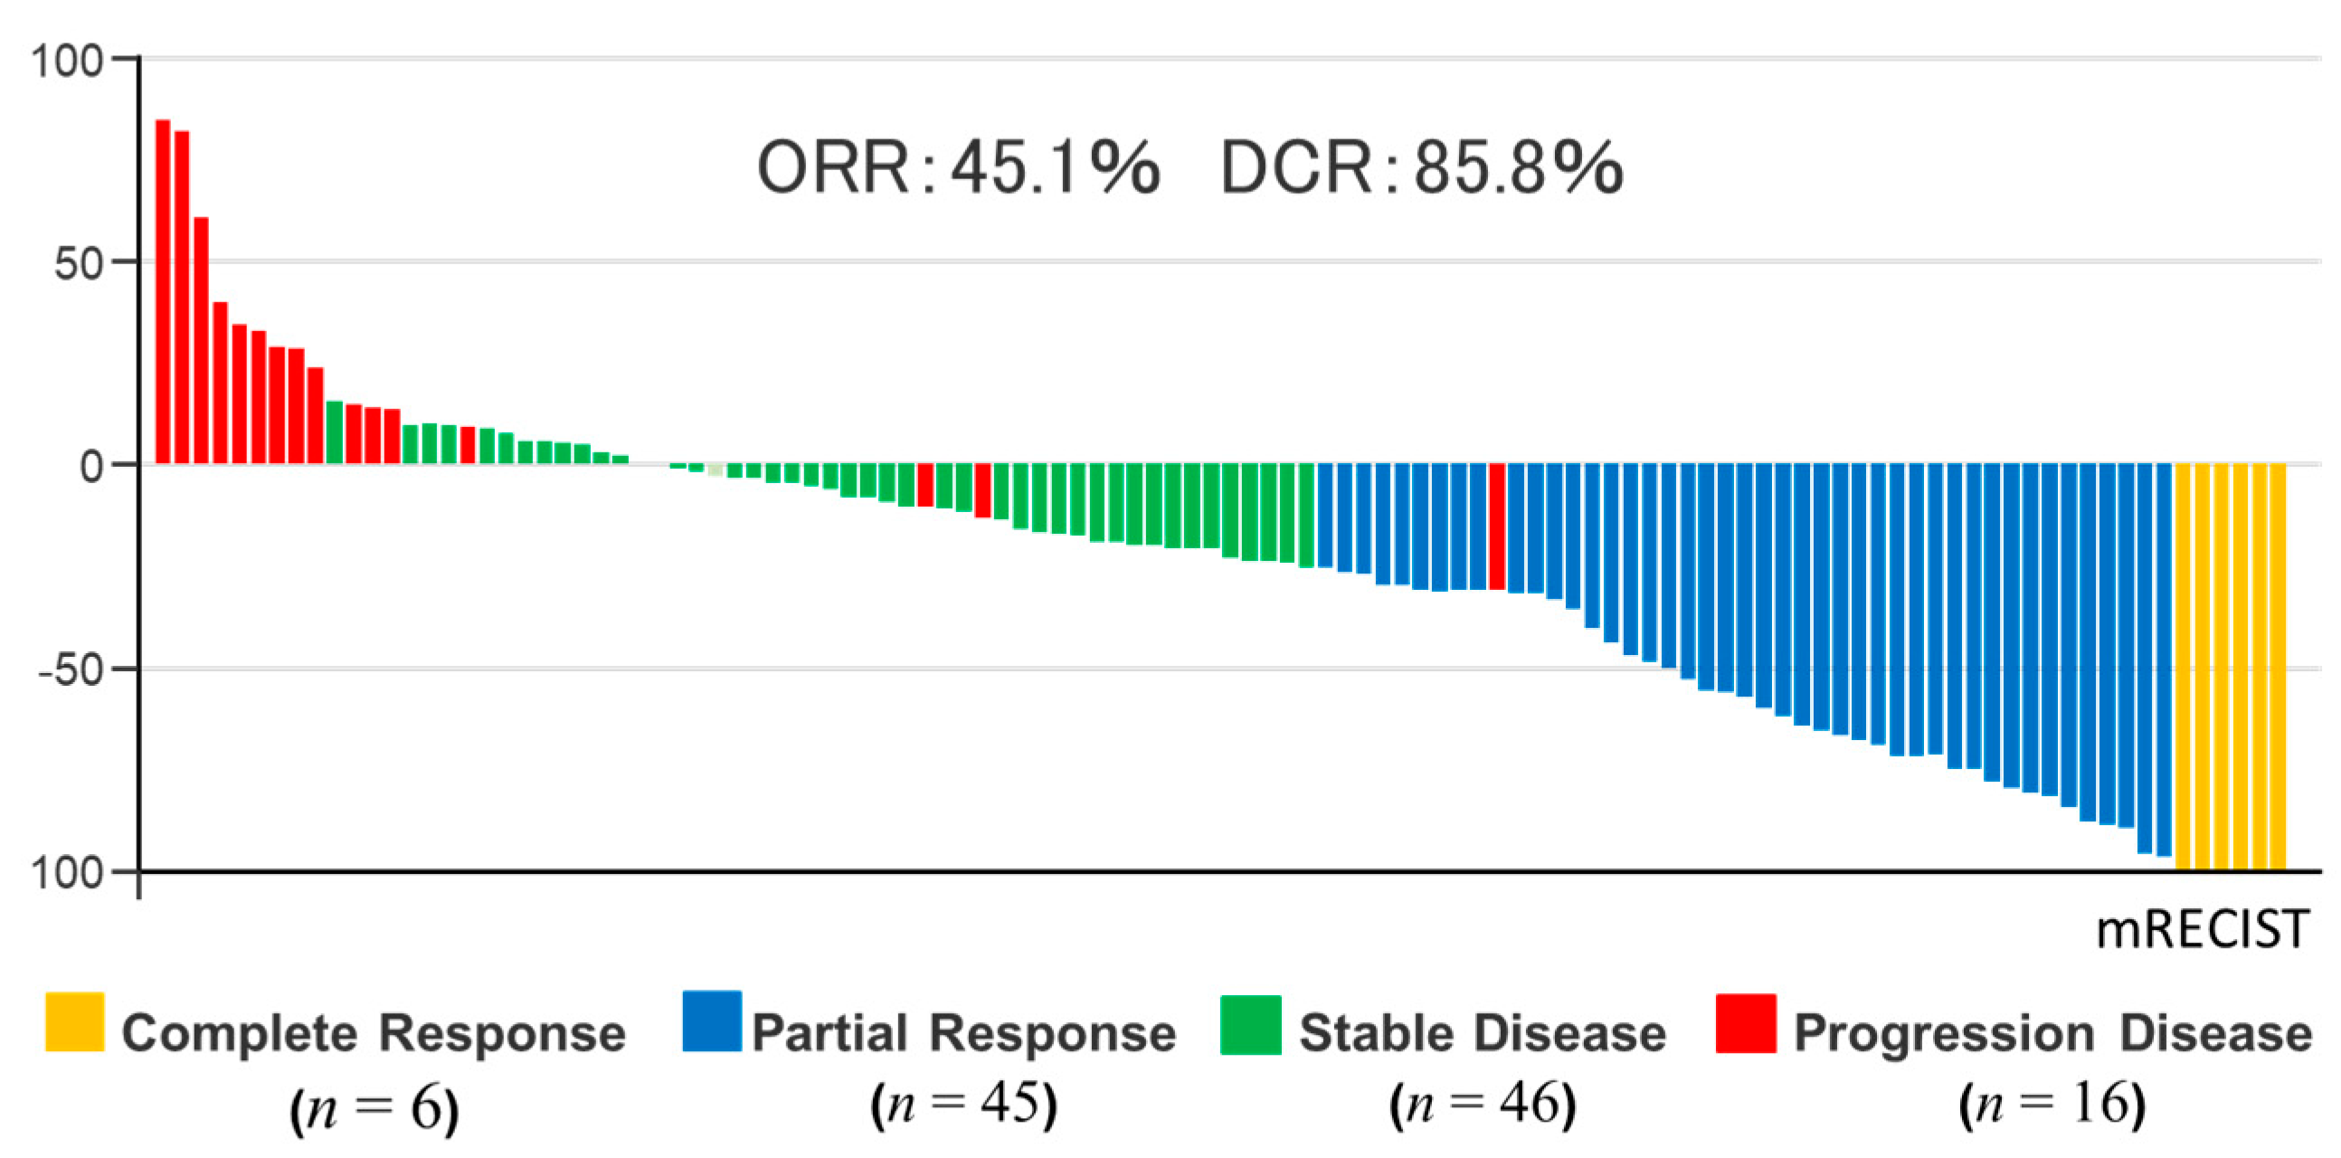Select the red Progression Disease legend swatch

pyautogui.click(x=1746, y=1023)
